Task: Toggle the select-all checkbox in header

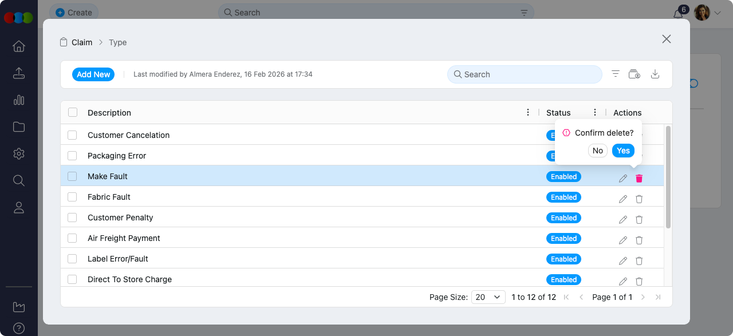Action: tap(73, 112)
